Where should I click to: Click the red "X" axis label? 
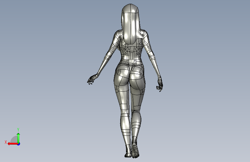pos(6,142)
